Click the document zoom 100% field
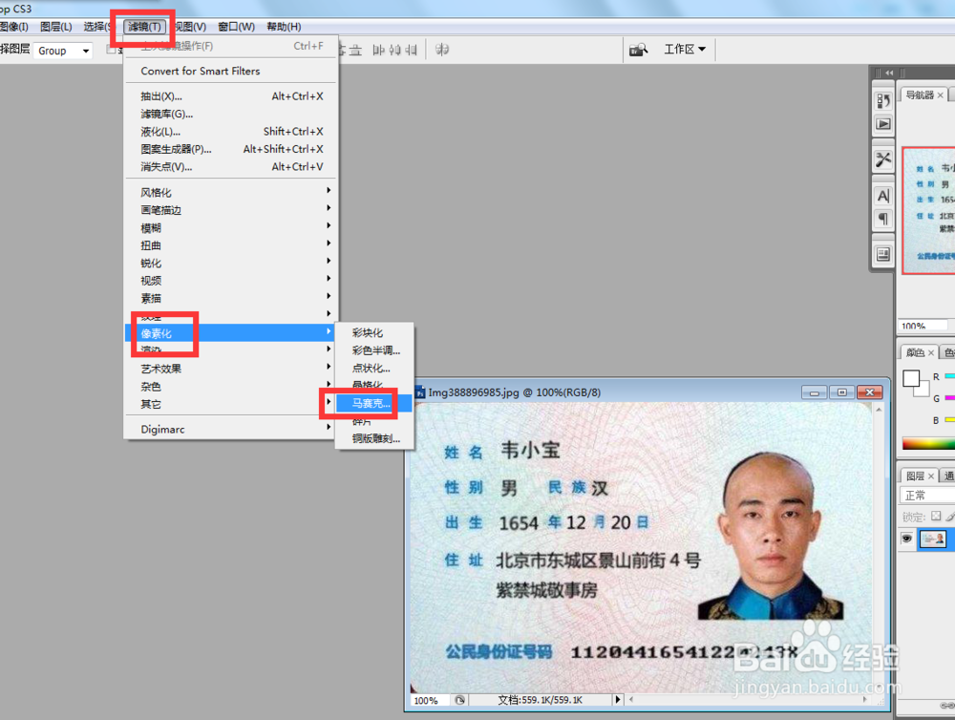955x720 pixels. (x=430, y=701)
